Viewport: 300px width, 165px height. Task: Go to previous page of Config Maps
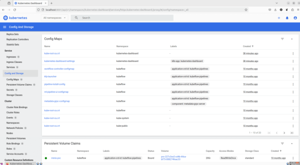(x=277, y=133)
